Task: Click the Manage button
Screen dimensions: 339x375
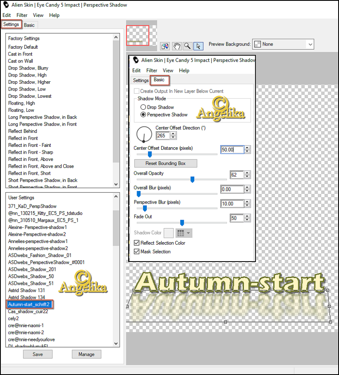Action: click(86, 354)
